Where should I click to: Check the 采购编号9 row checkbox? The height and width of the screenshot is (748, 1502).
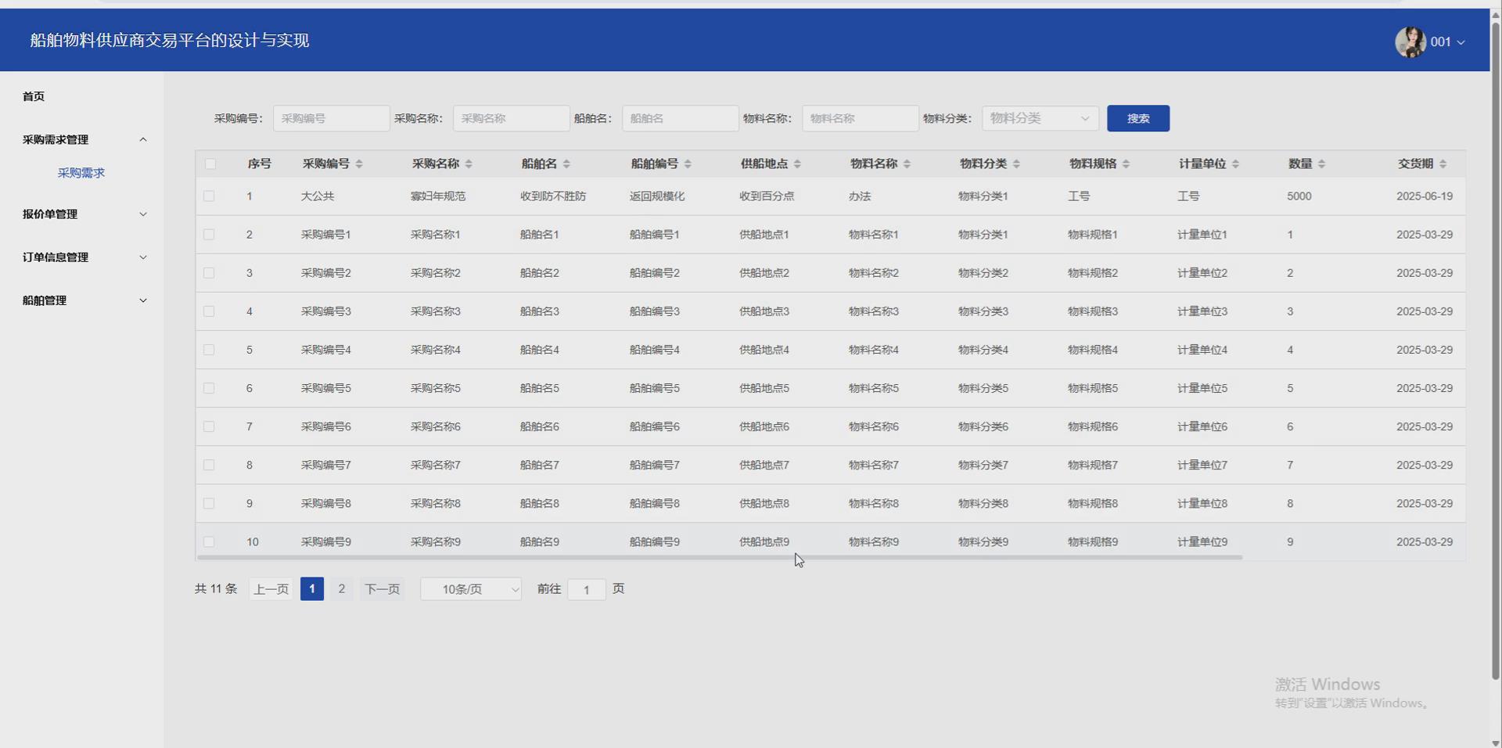(209, 541)
